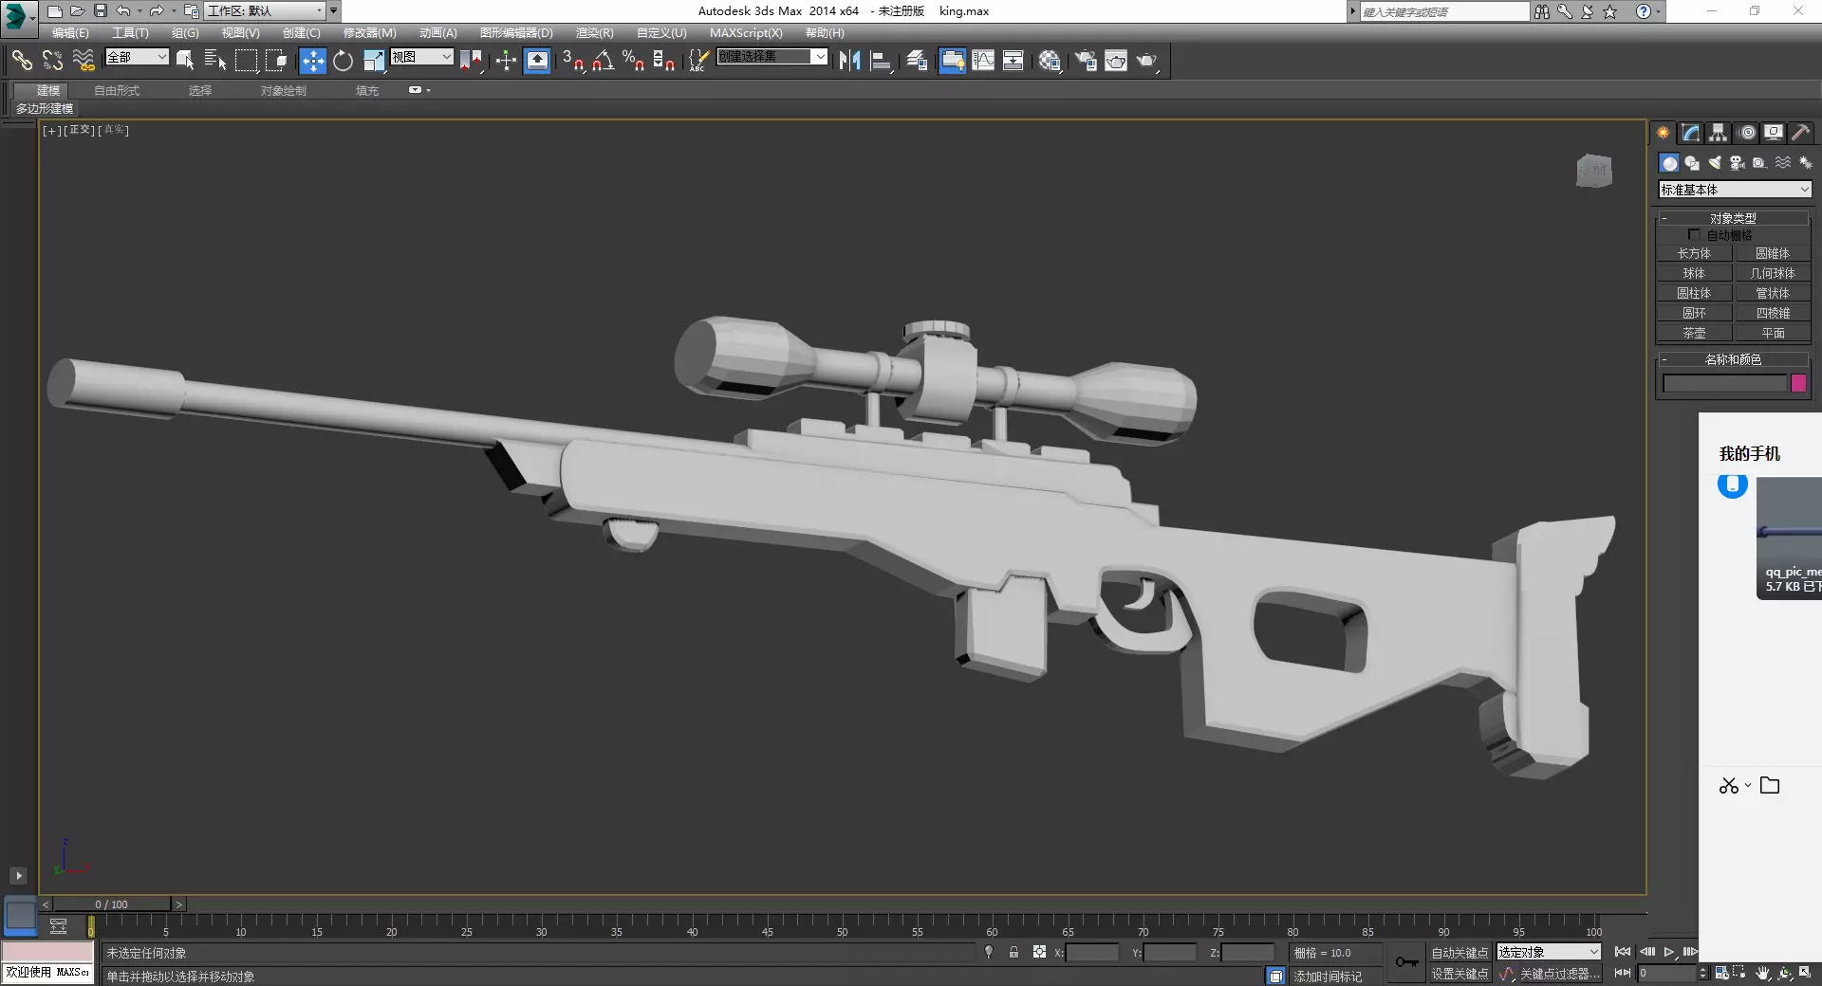1822x986 pixels.
Task: Open the 标准基本体 category dropdown
Action: [x=1735, y=190]
